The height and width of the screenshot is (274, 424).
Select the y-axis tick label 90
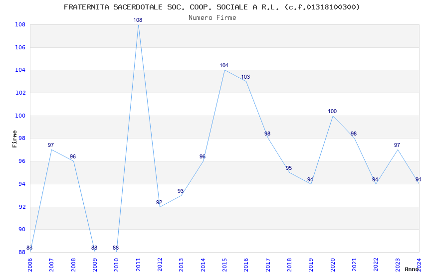point(21,230)
